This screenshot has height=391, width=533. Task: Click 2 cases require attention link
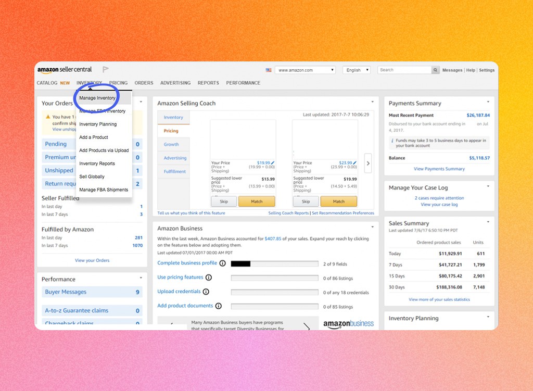439,198
